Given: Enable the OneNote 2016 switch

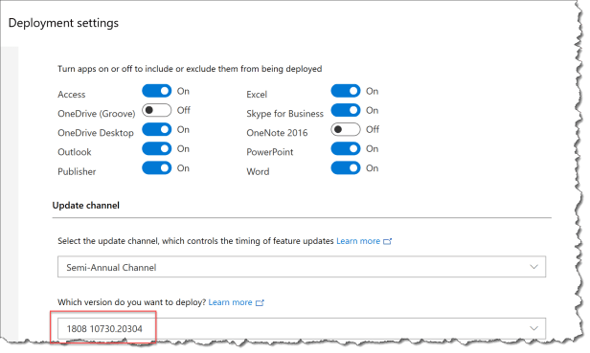Looking at the screenshot, I should pos(346,129).
